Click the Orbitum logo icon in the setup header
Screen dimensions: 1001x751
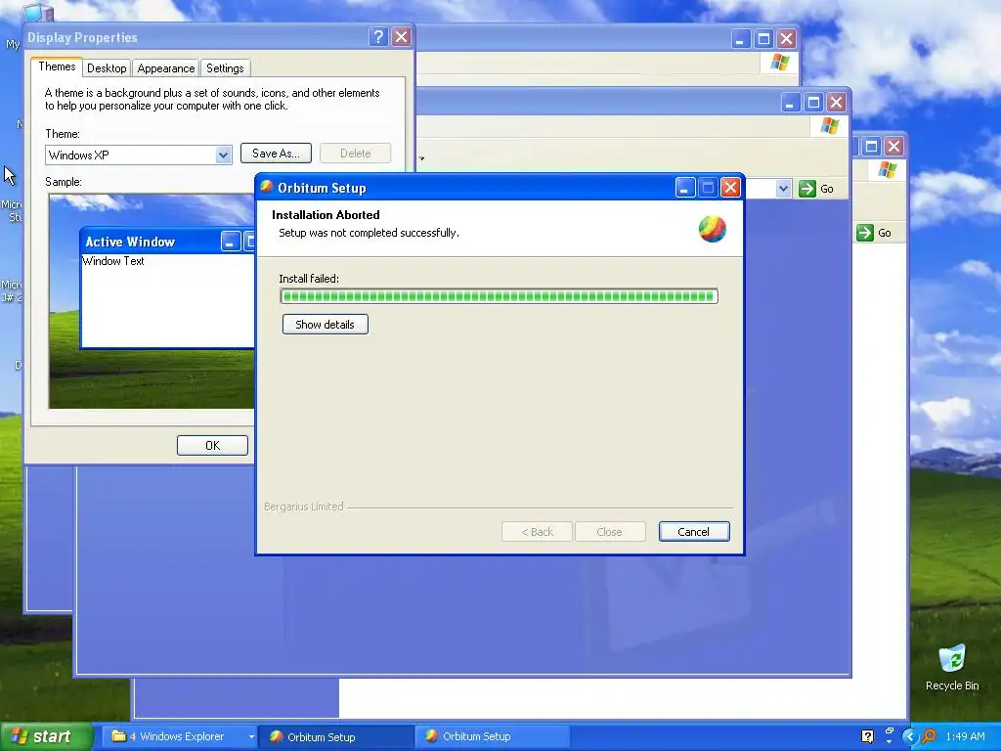pos(712,229)
